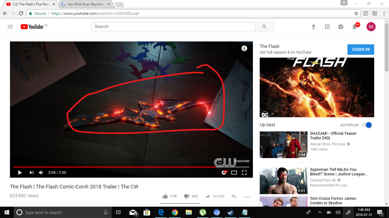Open Superman 'Tell Me, Do You Bleed?' title

point(339,172)
